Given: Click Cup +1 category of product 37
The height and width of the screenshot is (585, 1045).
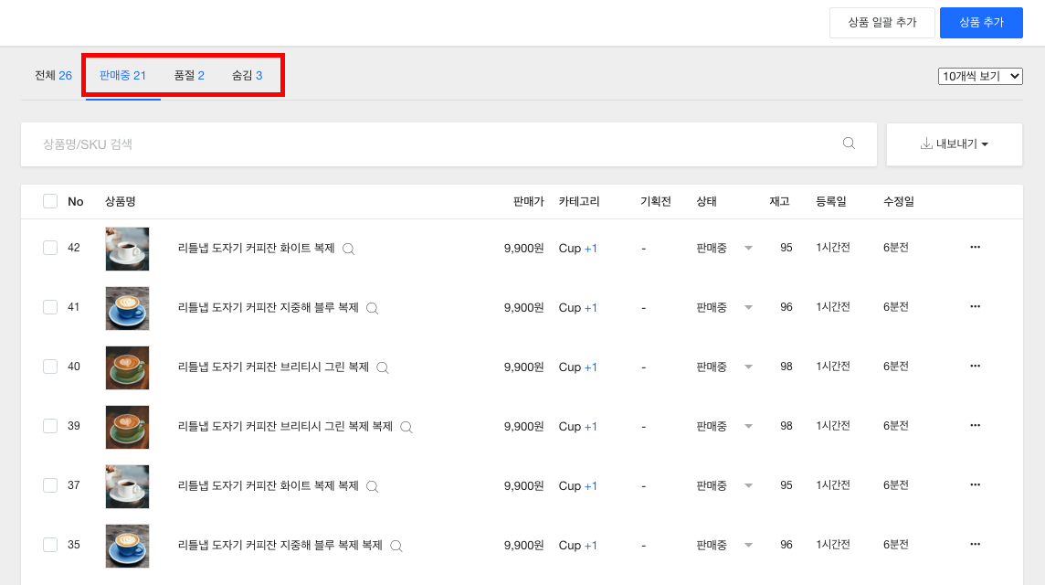Looking at the screenshot, I should [578, 485].
